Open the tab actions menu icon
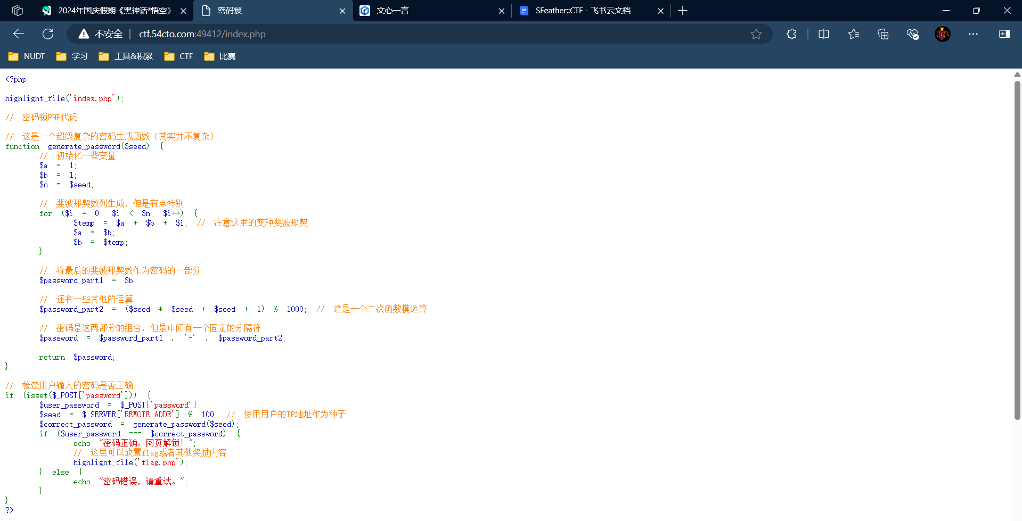This screenshot has width=1022, height=521. (x=17, y=11)
